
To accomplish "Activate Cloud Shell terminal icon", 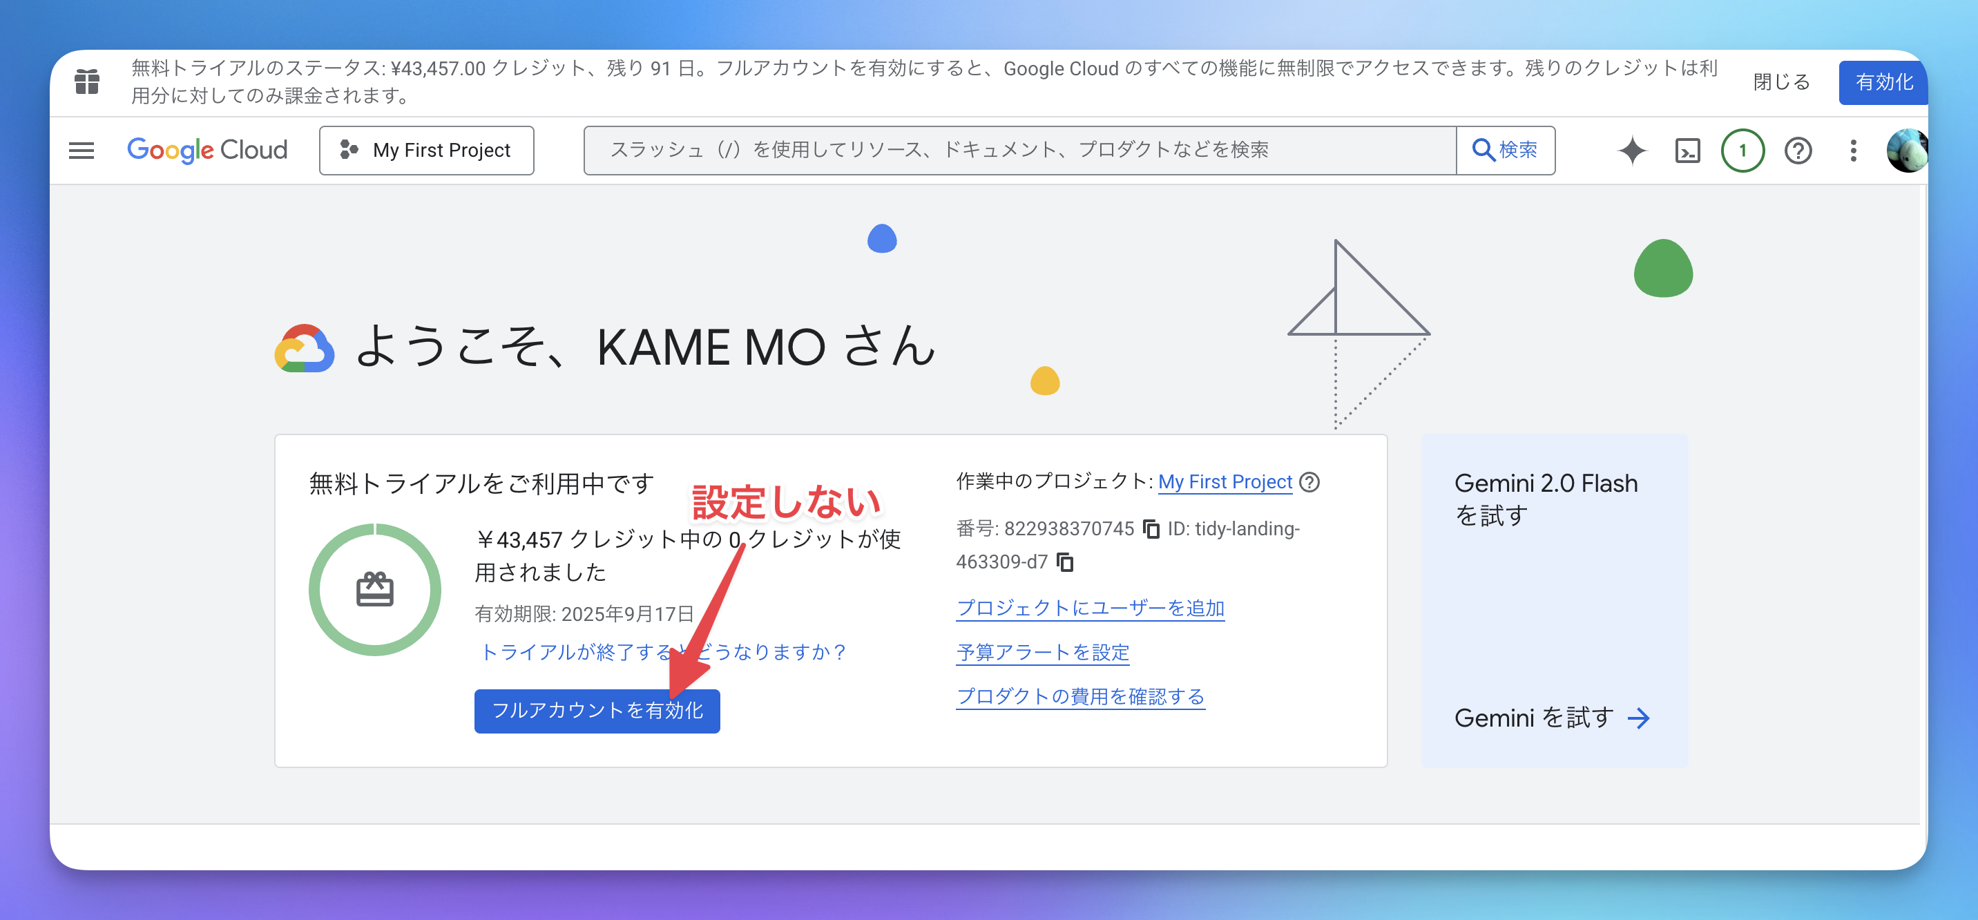I will pyautogui.click(x=1687, y=151).
